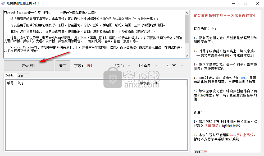This screenshot has height=156, width=264.
Task: Click the WeChat ID lqf980456099
Action: pyautogui.click(x=231, y=126)
